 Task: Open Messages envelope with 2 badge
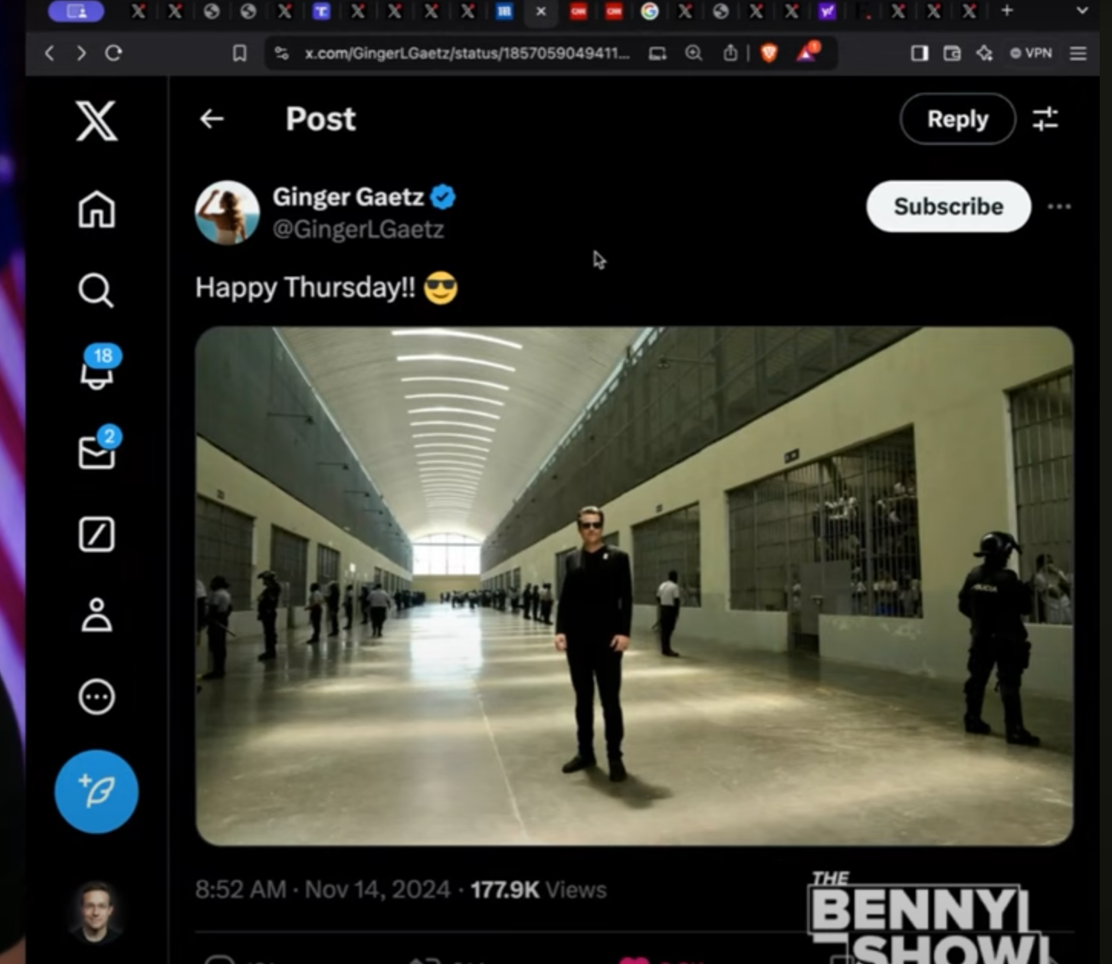[x=97, y=452]
